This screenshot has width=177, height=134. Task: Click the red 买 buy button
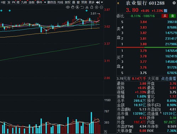point(165,16)
